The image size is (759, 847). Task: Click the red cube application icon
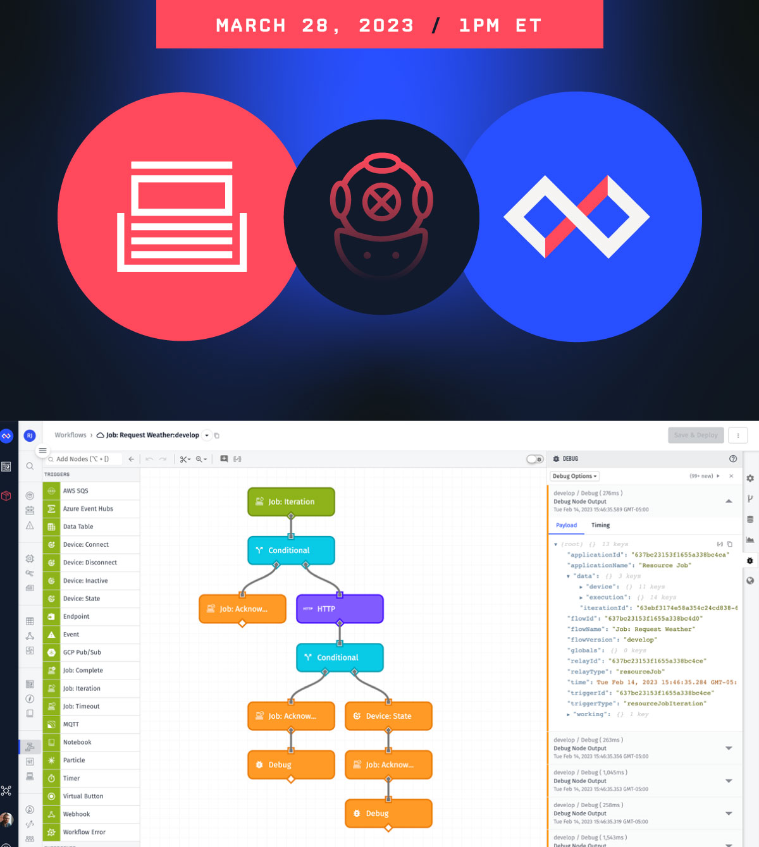(6, 496)
